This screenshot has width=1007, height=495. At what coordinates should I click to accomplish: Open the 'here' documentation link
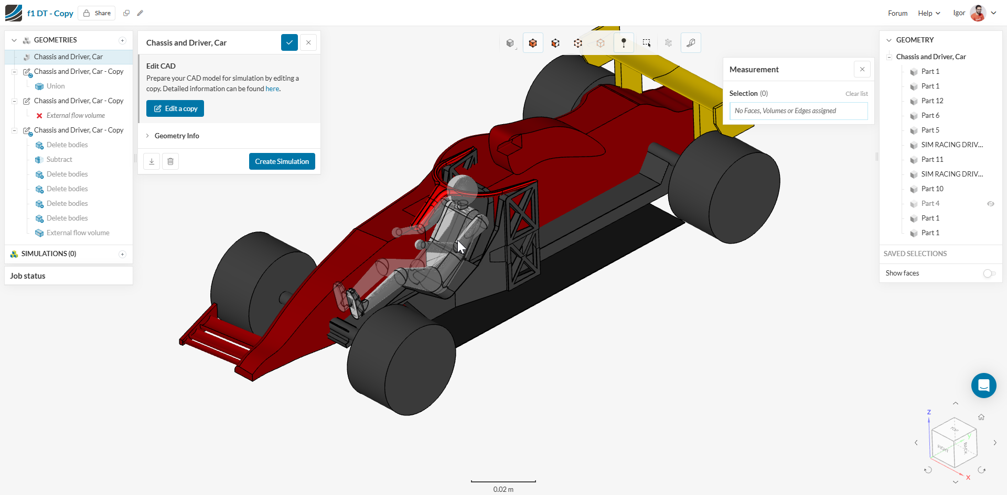(272, 89)
